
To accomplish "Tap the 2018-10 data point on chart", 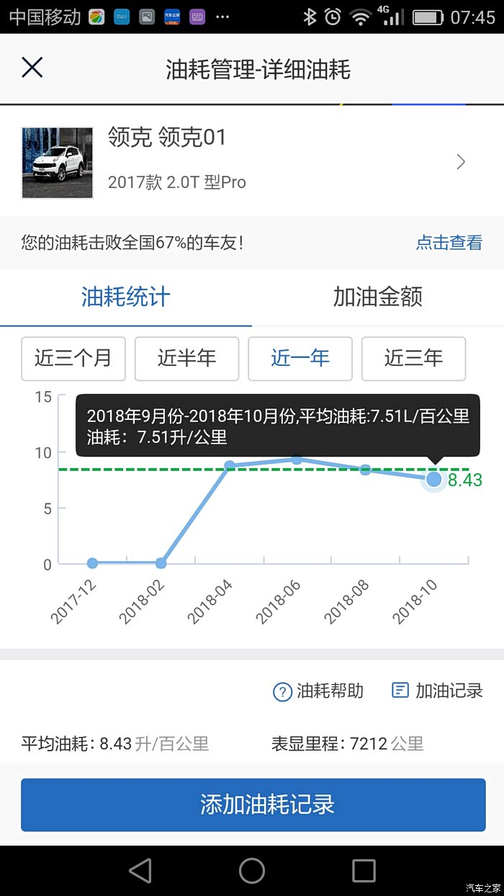I will (434, 478).
